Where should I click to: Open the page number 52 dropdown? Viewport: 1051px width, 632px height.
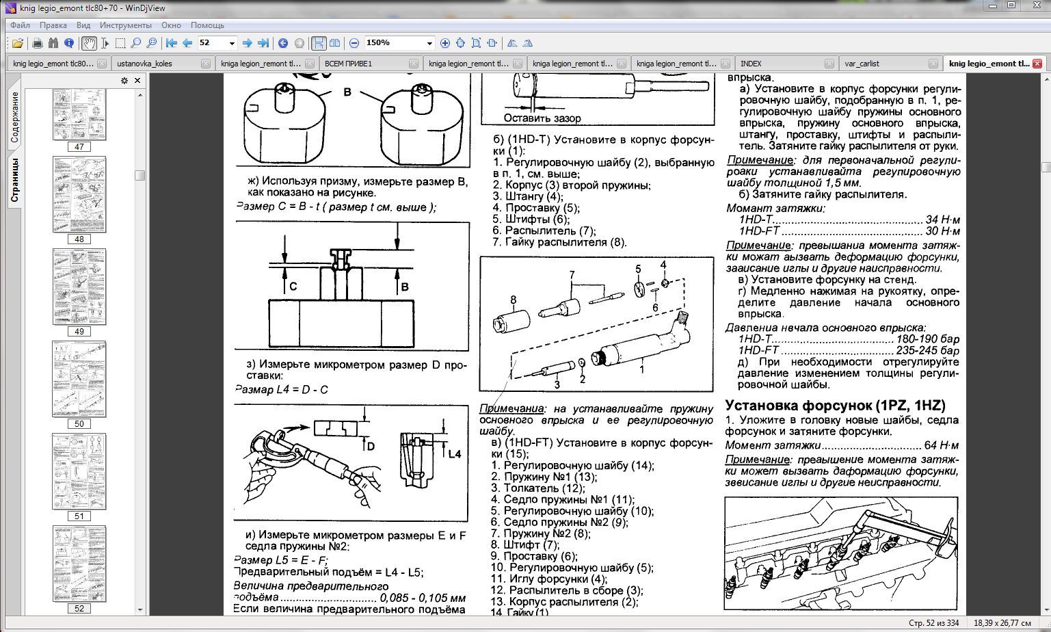tap(232, 43)
